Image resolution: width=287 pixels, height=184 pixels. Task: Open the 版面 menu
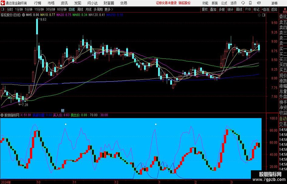click(215, 3)
